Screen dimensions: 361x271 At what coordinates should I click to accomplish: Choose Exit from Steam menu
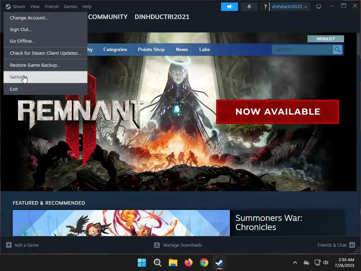pos(45,89)
